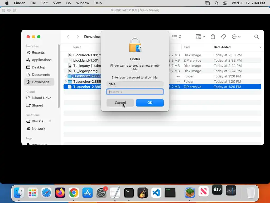The image size is (270, 203).
Task: Sort by the Name column header
Action: pyautogui.click(x=77, y=47)
